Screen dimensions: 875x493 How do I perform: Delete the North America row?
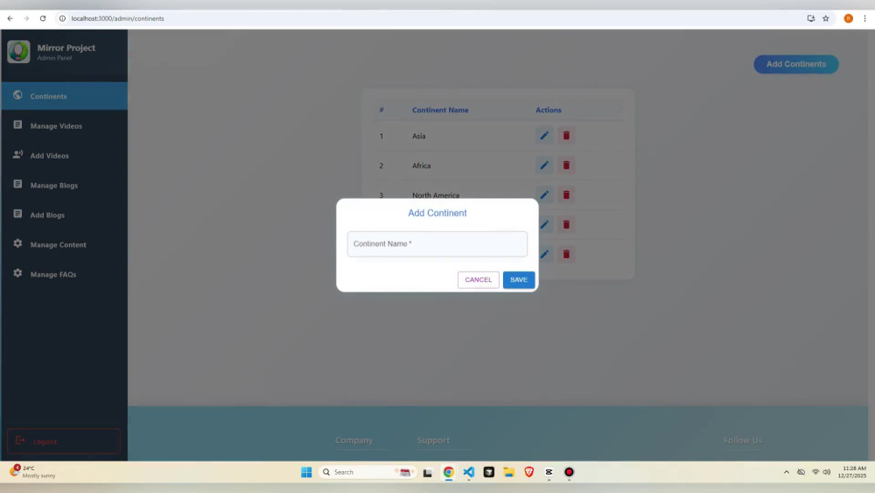click(566, 195)
